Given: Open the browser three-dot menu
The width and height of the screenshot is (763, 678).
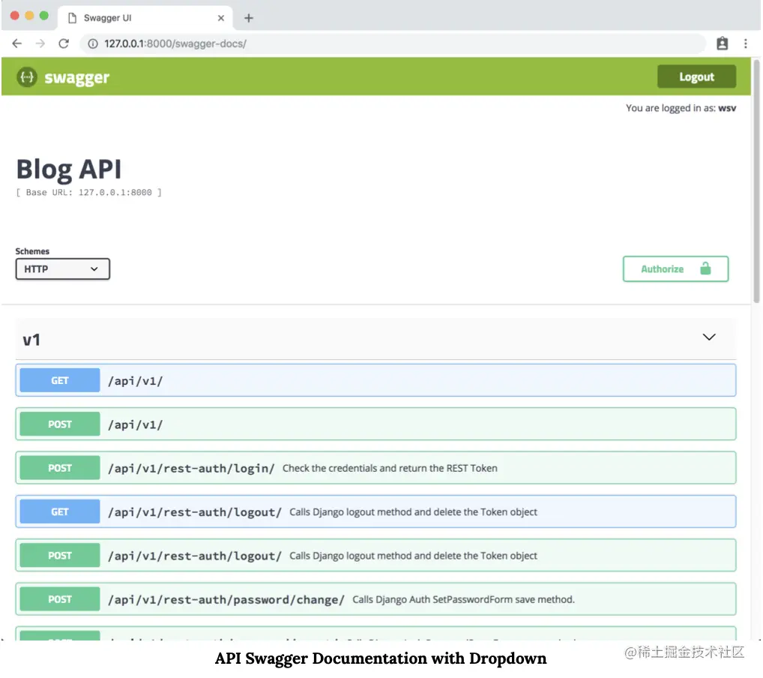Looking at the screenshot, I should 746,43.
